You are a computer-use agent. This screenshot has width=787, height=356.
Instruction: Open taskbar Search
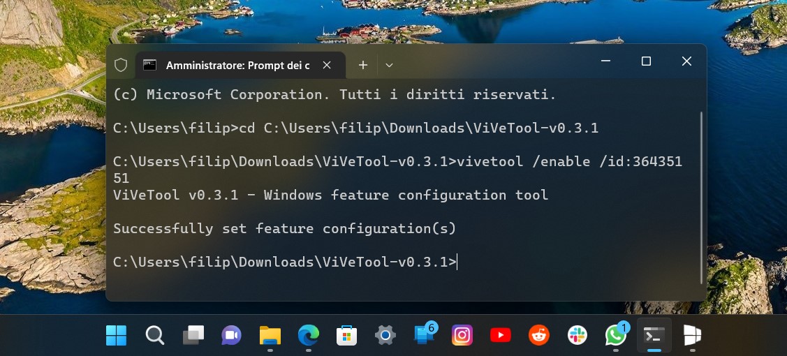[x=155, y=335]
